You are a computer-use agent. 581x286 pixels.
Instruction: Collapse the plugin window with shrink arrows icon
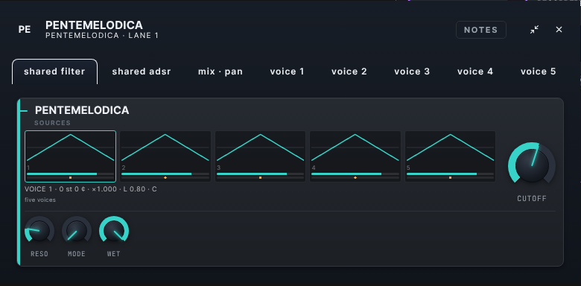(534, 30)
